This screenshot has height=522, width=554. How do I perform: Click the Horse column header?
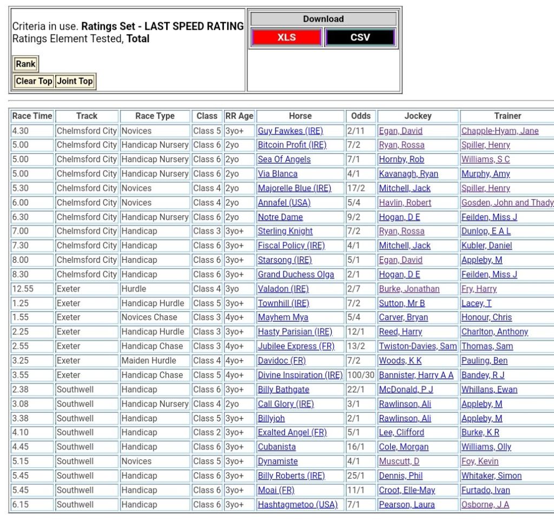[300, 116]
